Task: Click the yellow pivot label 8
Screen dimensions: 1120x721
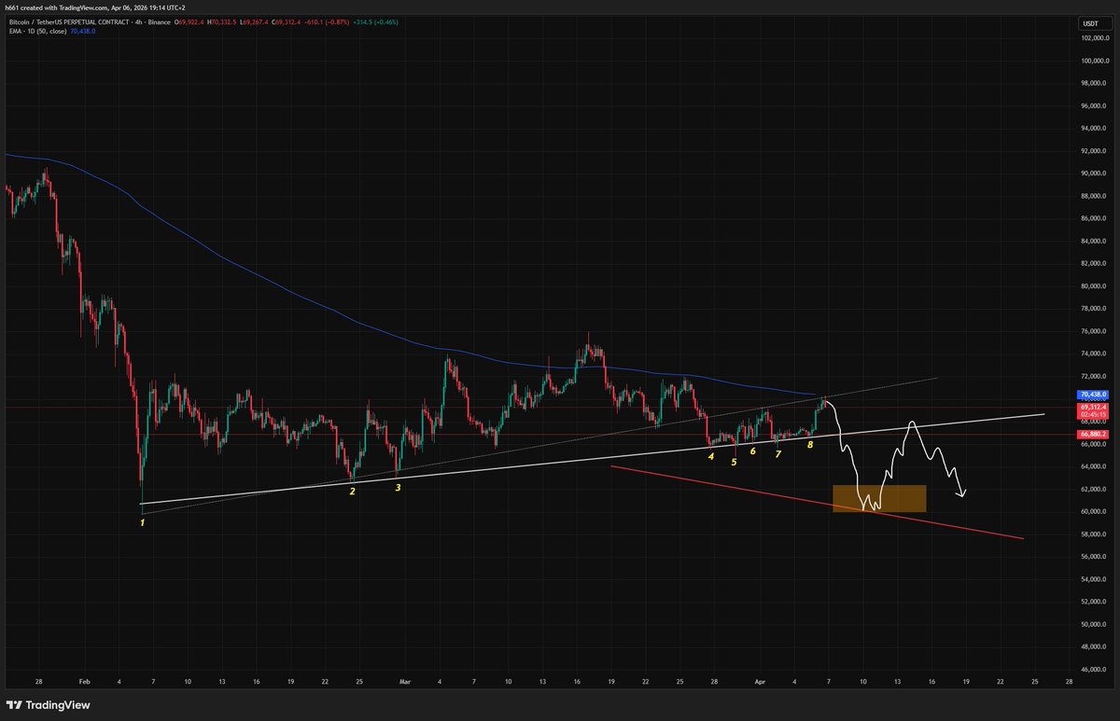Action: pos(810,445)
